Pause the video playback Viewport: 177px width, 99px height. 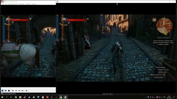point(6,90)
